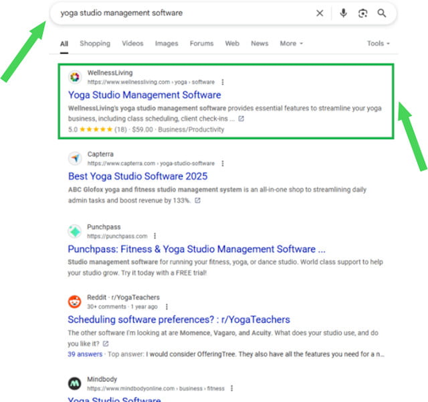This screenshot has height=402, width=428.
Task: Click the Punchpass site favicon
Action: (x=74, y=231)
